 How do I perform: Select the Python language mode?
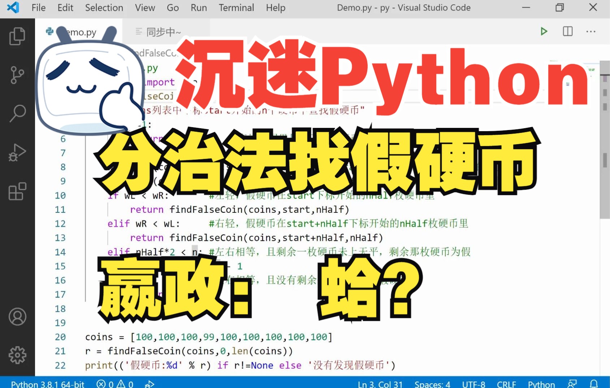point(541,384)
